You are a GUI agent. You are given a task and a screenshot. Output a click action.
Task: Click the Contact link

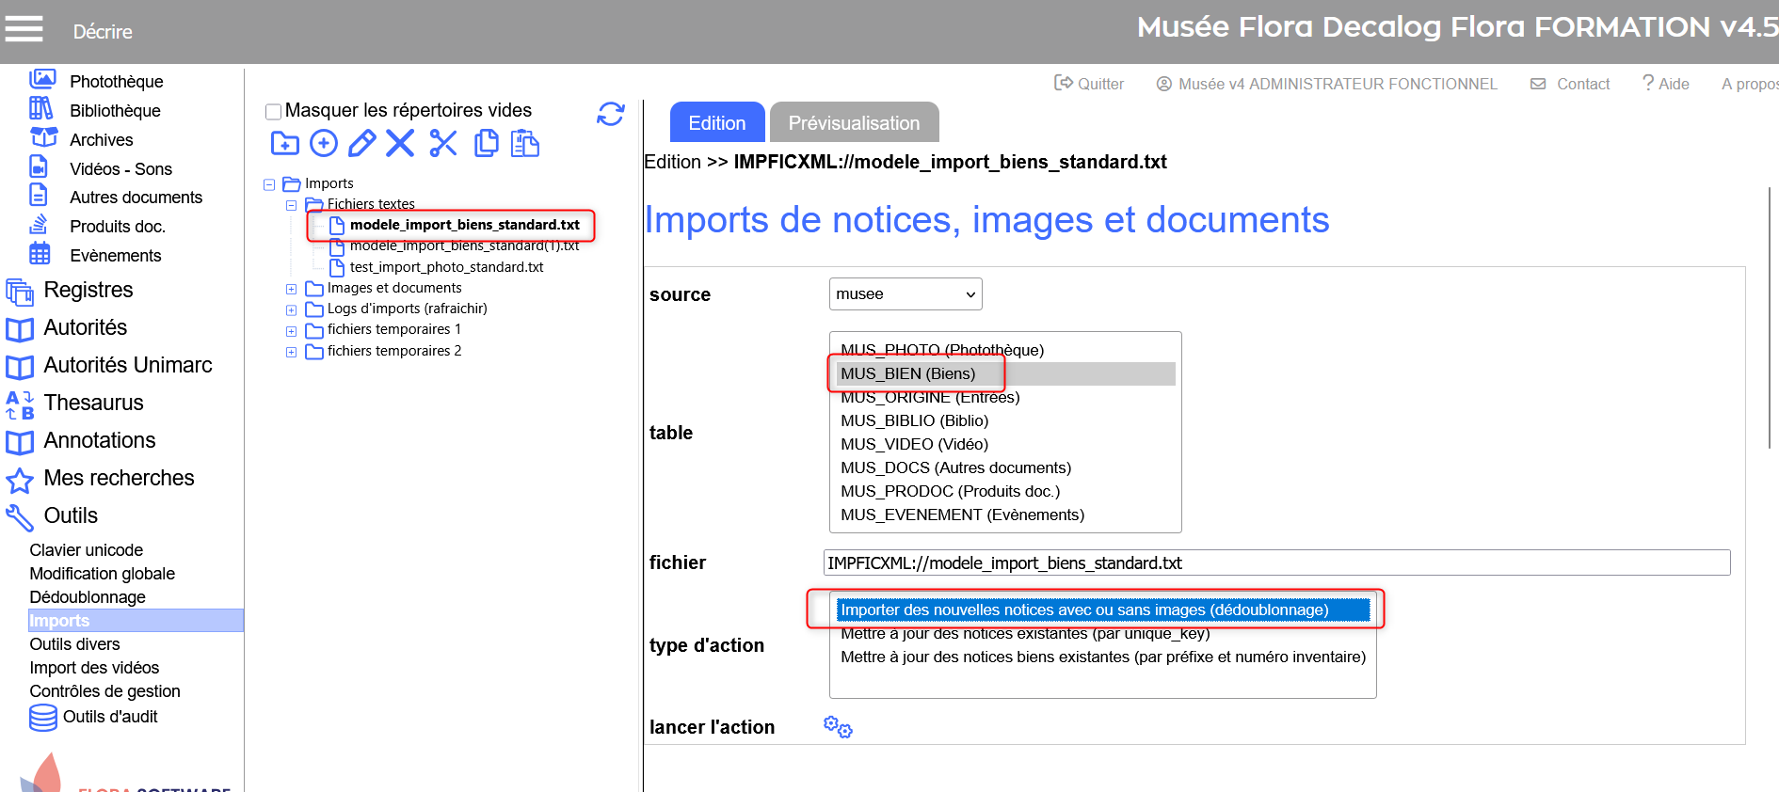[x=1570, y=84]
